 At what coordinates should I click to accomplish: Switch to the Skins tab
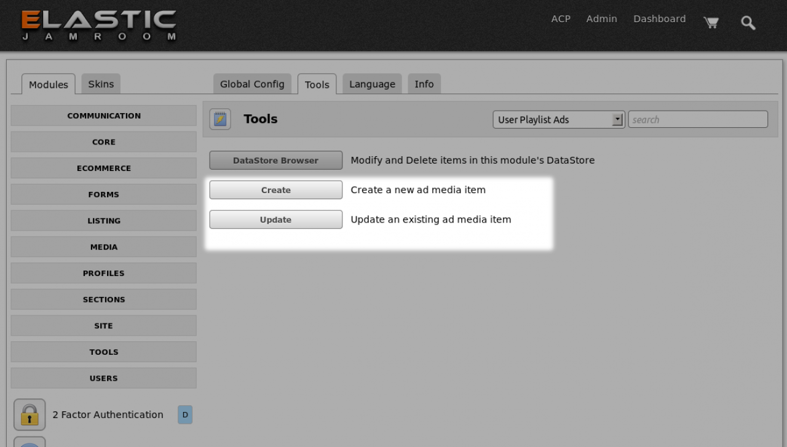coord(101,84)
